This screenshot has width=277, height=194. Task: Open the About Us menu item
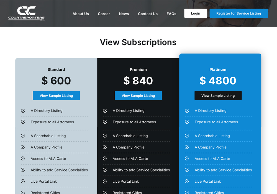[x=81, y=14]
